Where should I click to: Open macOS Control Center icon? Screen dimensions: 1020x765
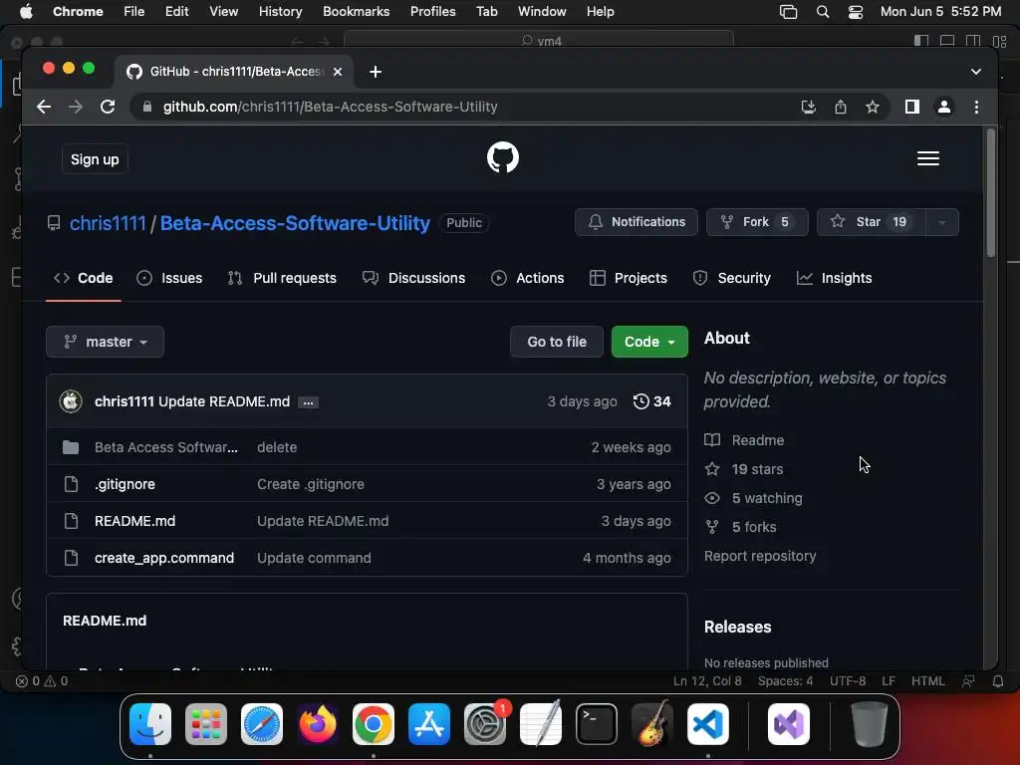(856, 12)
